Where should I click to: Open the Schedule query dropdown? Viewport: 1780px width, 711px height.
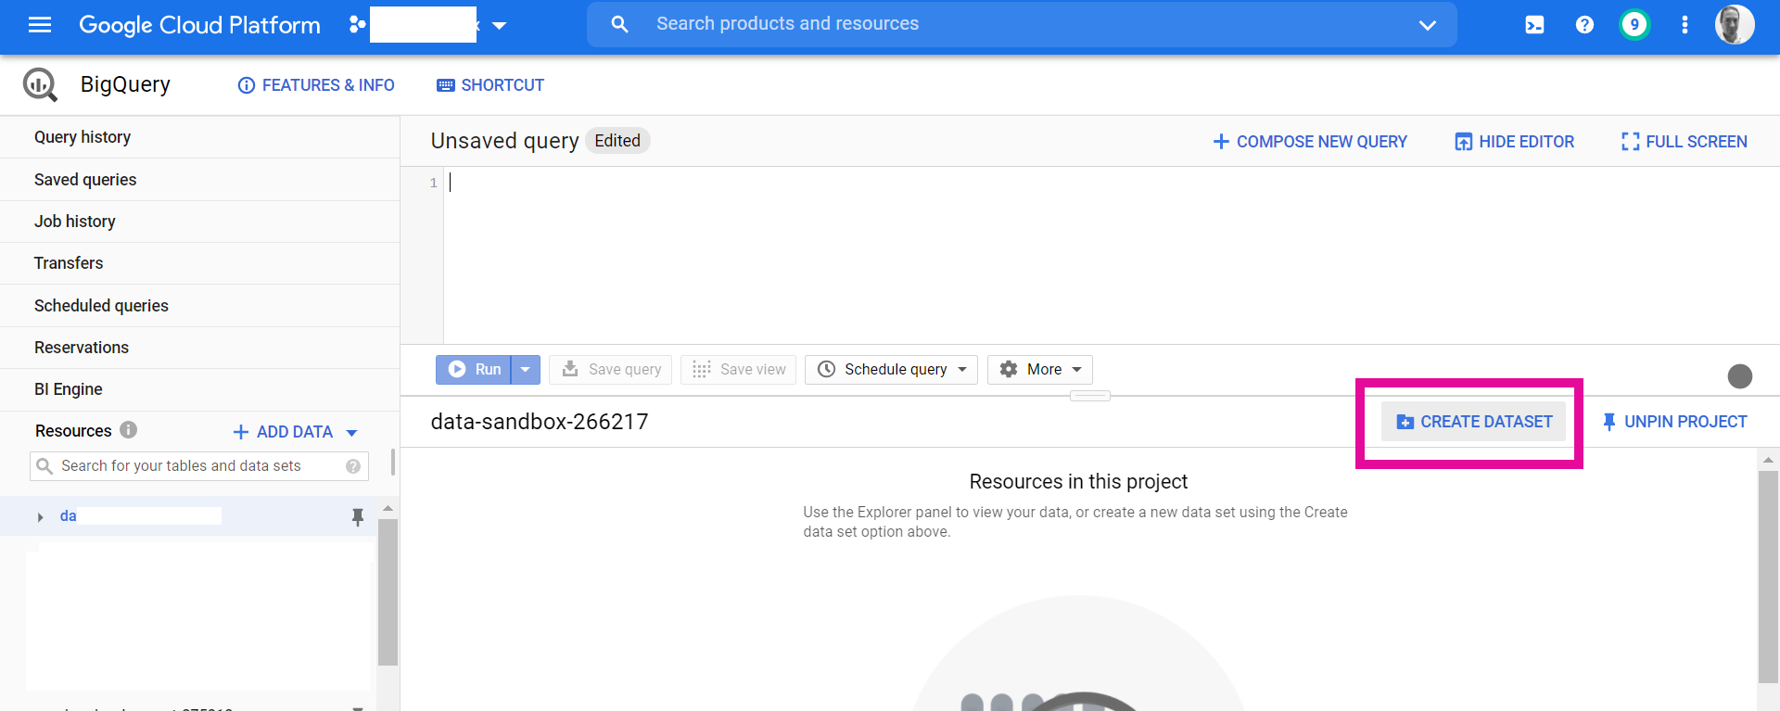(x=892, y=369)
